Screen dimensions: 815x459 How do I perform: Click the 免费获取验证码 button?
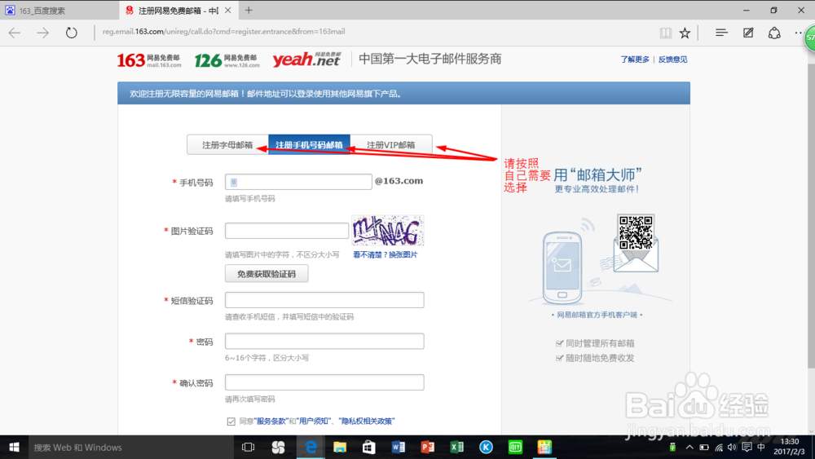click(x=267, y=273)
